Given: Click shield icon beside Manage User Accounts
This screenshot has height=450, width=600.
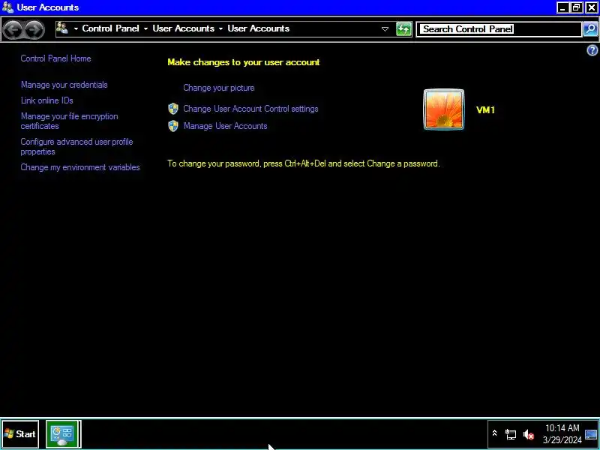Looking at the screenshot, I should (173, 126).
